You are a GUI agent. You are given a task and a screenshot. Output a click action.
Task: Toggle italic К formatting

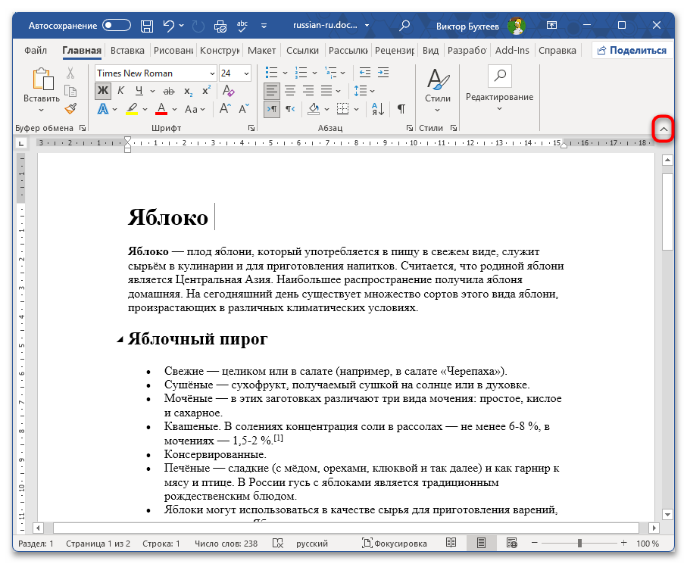tap(121, 91)
